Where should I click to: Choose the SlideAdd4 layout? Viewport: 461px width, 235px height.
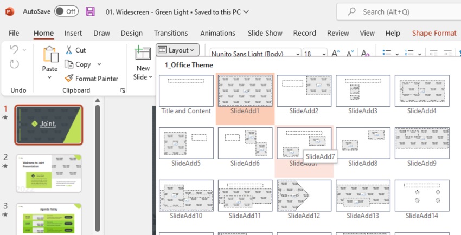(422, 94)
